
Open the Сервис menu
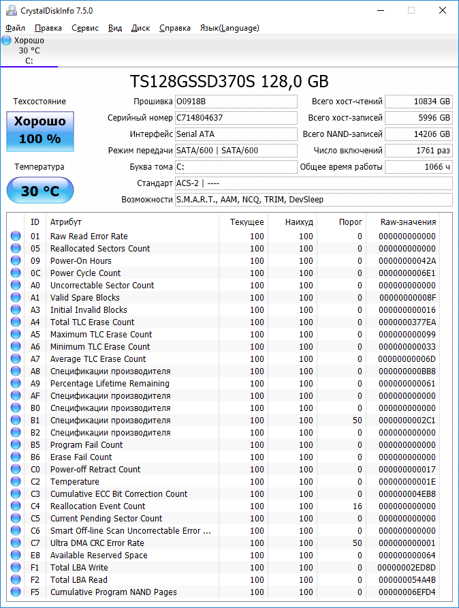pyautogui.click(x=85, y=28)
